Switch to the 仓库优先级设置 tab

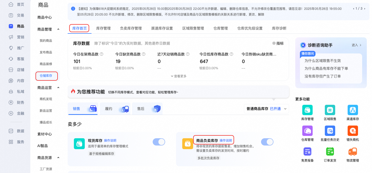(250, 28)
